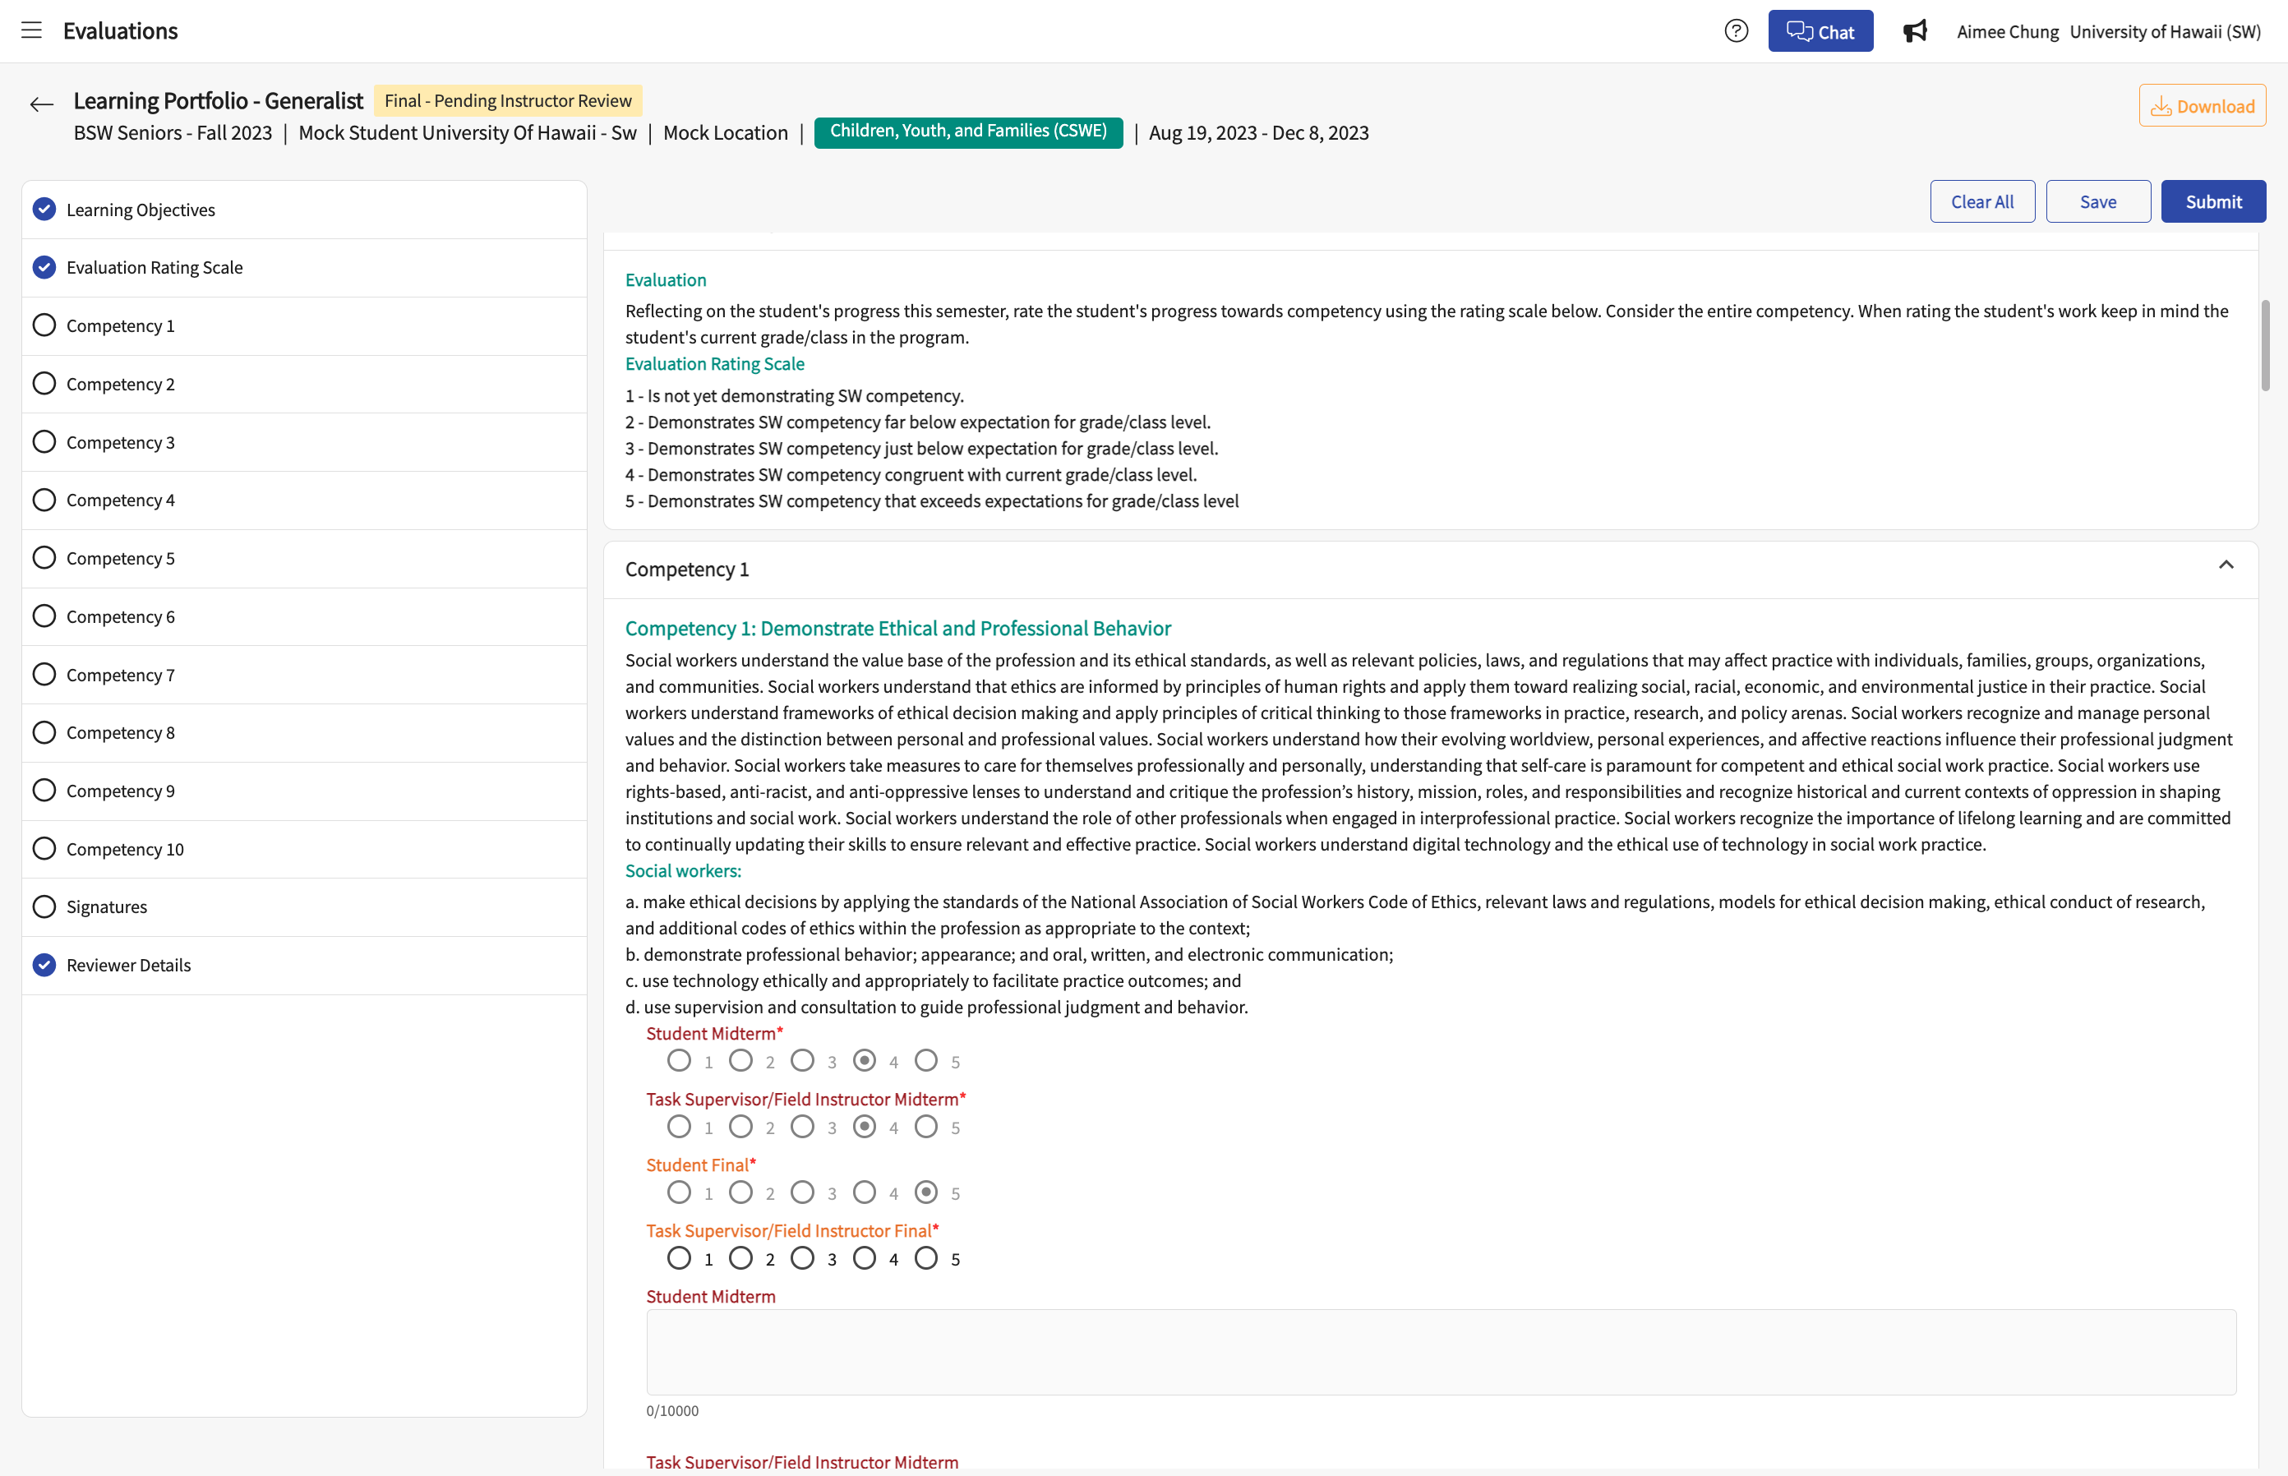
Task: Go to Competency 5 section
Action: [x=304, y=558]
